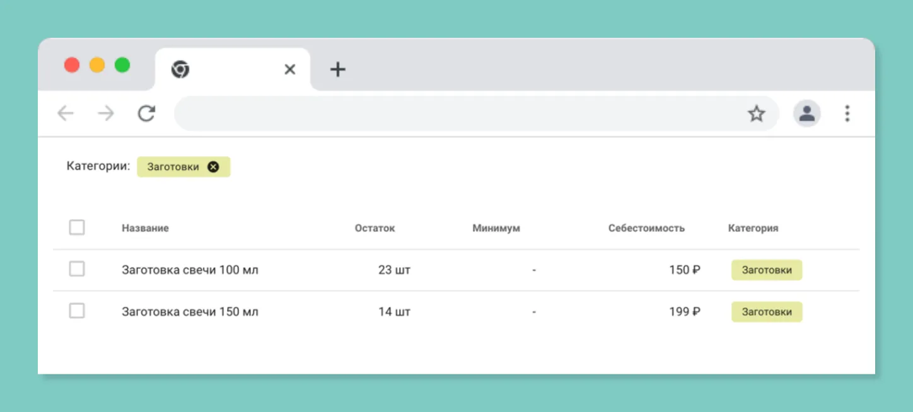Click the 150 ₽ cost value
The image size is (913, 412).
685,270
